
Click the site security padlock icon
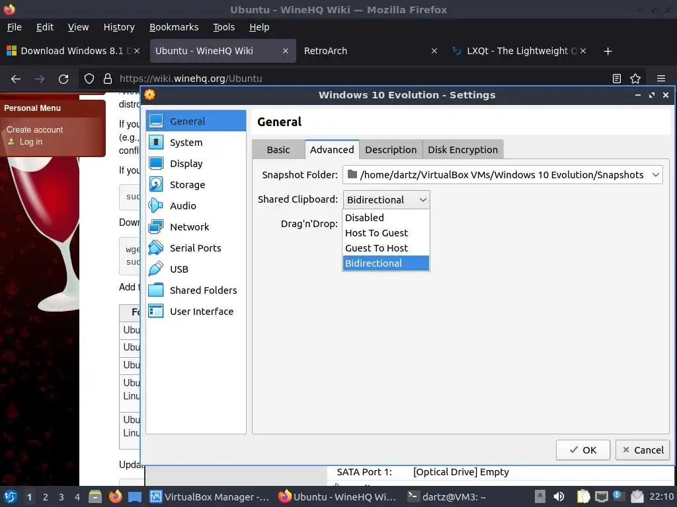[x=108, y=79]
